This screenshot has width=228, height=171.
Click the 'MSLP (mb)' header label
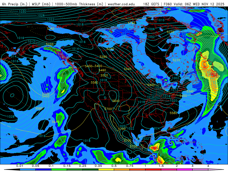41,4
